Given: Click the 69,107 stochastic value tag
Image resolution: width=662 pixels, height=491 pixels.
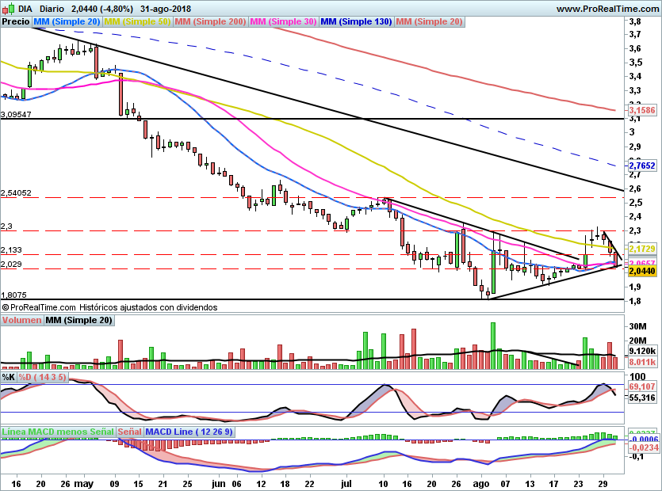Looking at the screenshot, I should click(642, 386).
